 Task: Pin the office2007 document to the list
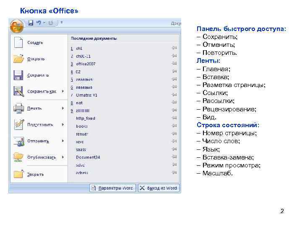(x=174, y=63)
